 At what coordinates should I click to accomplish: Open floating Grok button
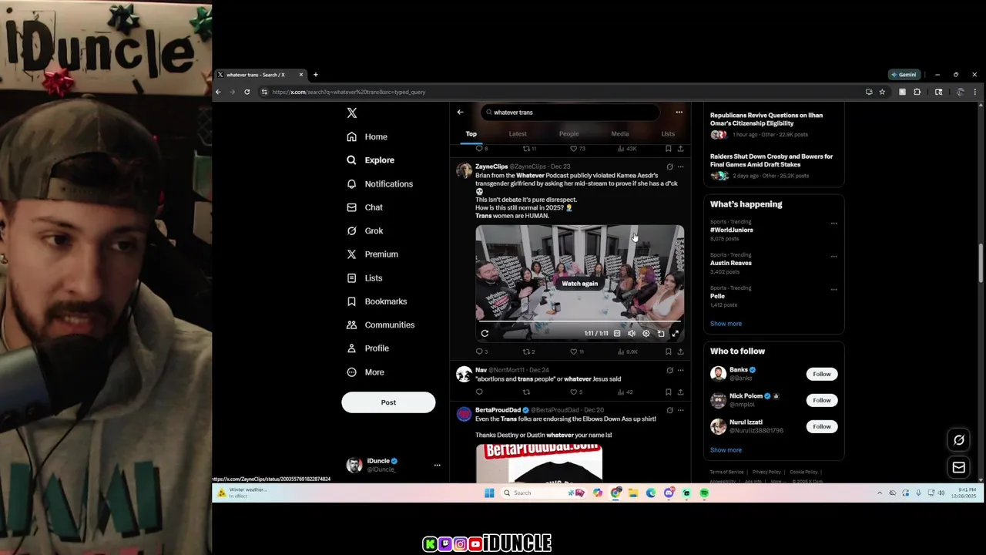click(x=959, y=440)
